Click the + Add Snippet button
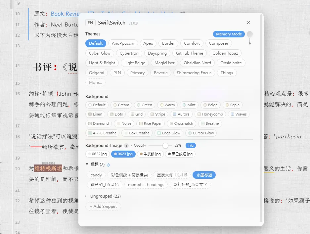Image resolution: width=310 pixels, height=234 pixels. tap(103, 206)
